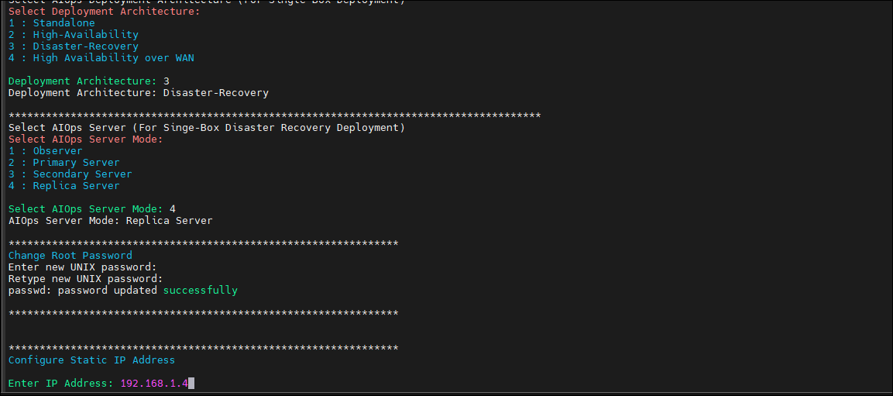
Task: Click the Observer server mode line
Action: tap(46, 151)
